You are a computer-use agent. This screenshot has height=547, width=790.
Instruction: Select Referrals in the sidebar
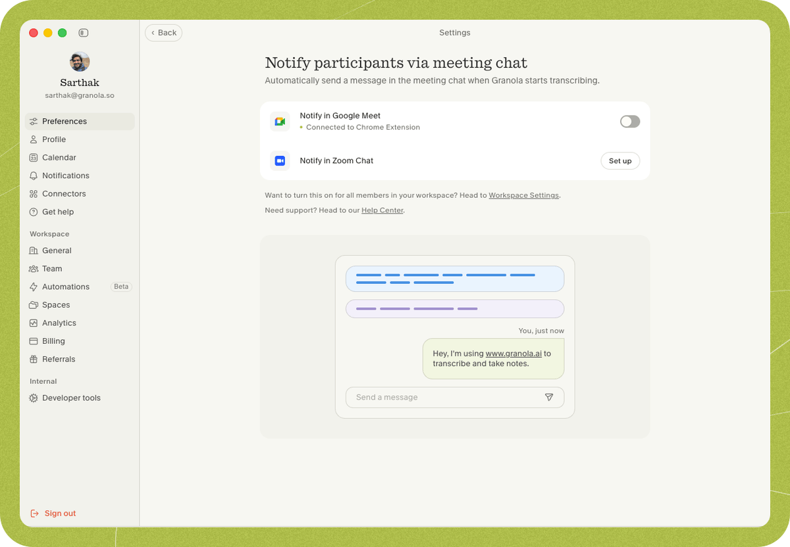(x=80, y=359)
